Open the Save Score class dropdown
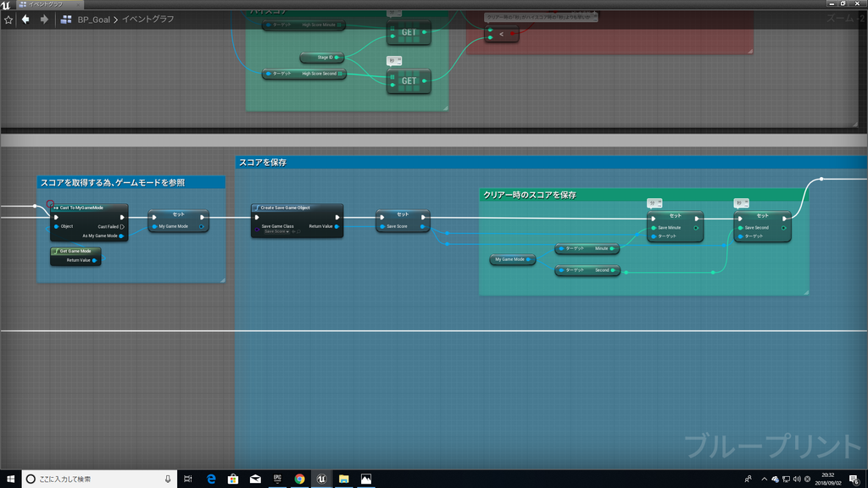This screenshot has width=868, height=488. [x=276, y=232]
